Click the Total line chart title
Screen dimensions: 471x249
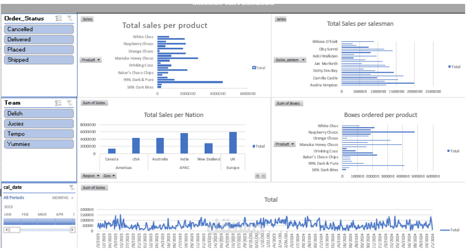[271, 199]
